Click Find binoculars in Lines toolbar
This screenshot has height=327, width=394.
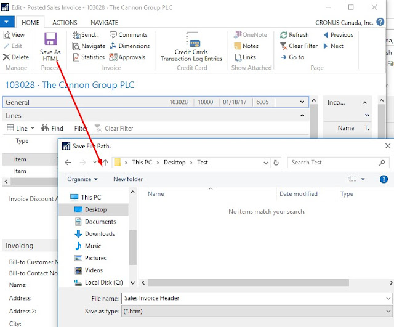45,128
